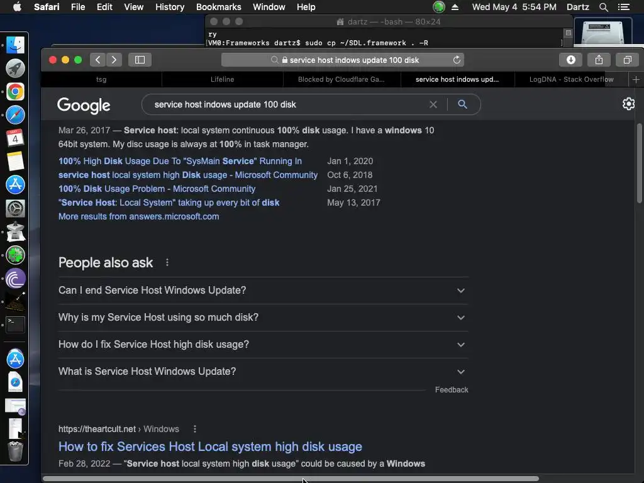Screen dimensions: 644x483
Task: Open System Preferences from dock
Action: [15, 208]
